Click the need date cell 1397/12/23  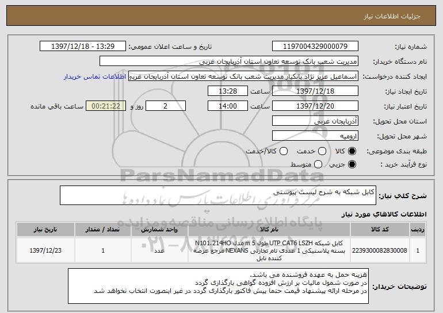[45, 250]
